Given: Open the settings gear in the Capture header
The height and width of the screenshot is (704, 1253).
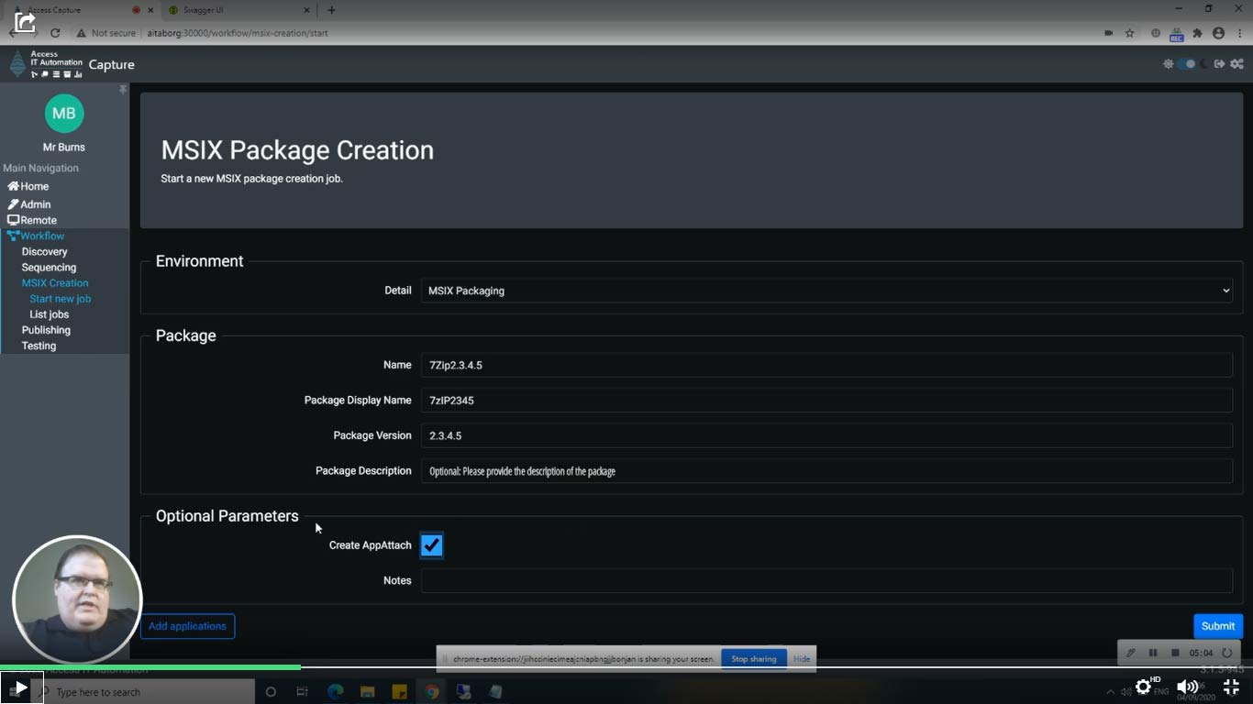Looking at the screenshot, I should [1168, 64].
